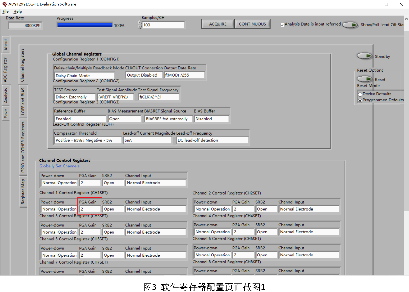409x292 pixels.
Task: Open the CH2SET SRB2 dropdown
Action: 267,209
